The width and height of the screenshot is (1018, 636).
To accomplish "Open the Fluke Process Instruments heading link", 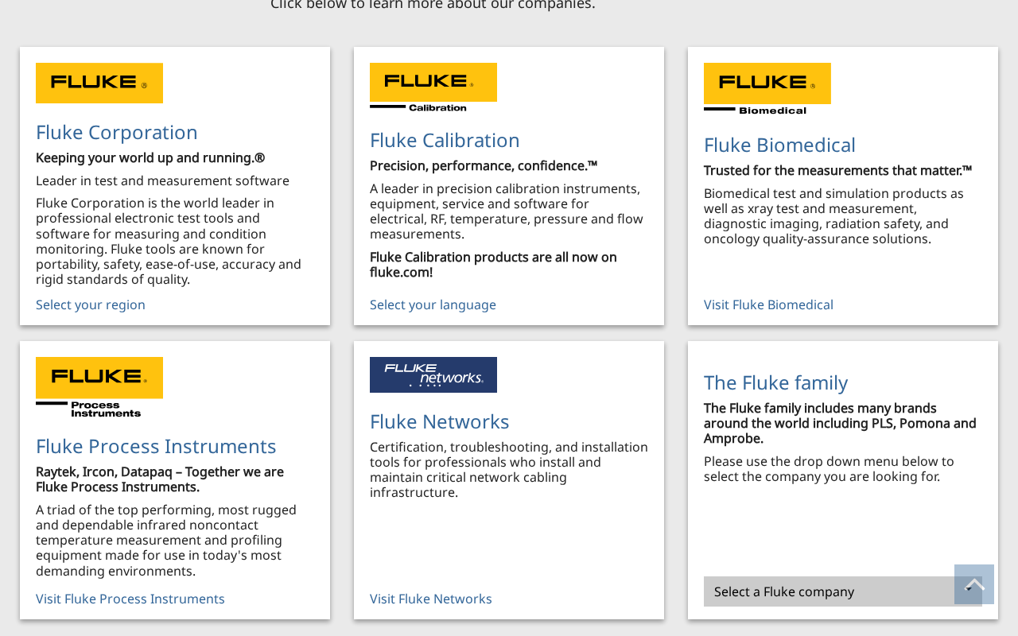I will pos(156,446).
